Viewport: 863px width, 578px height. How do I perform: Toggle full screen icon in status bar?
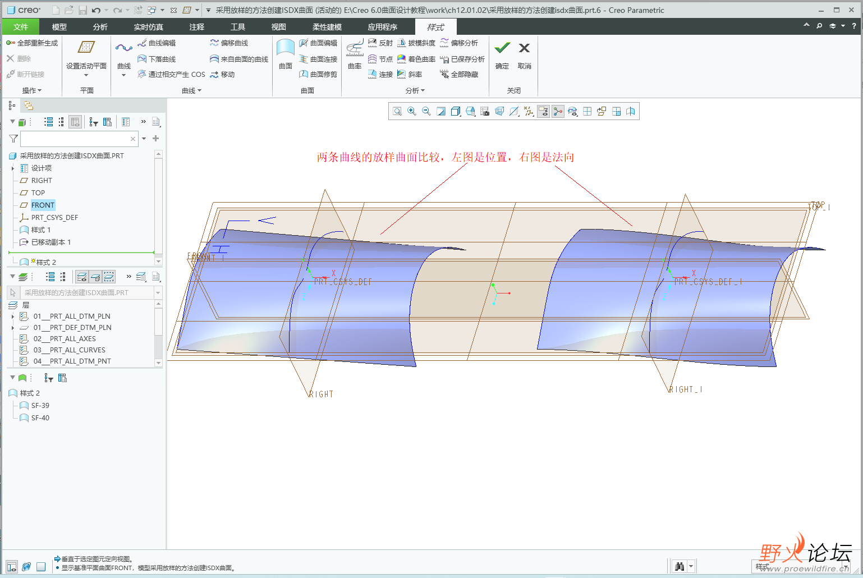(x=41, y=567)
